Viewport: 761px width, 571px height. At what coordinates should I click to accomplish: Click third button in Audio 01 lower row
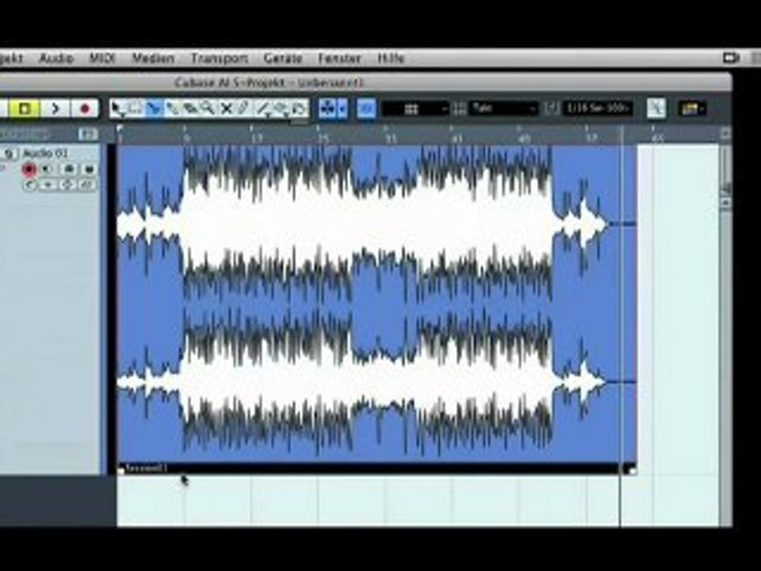67,185
